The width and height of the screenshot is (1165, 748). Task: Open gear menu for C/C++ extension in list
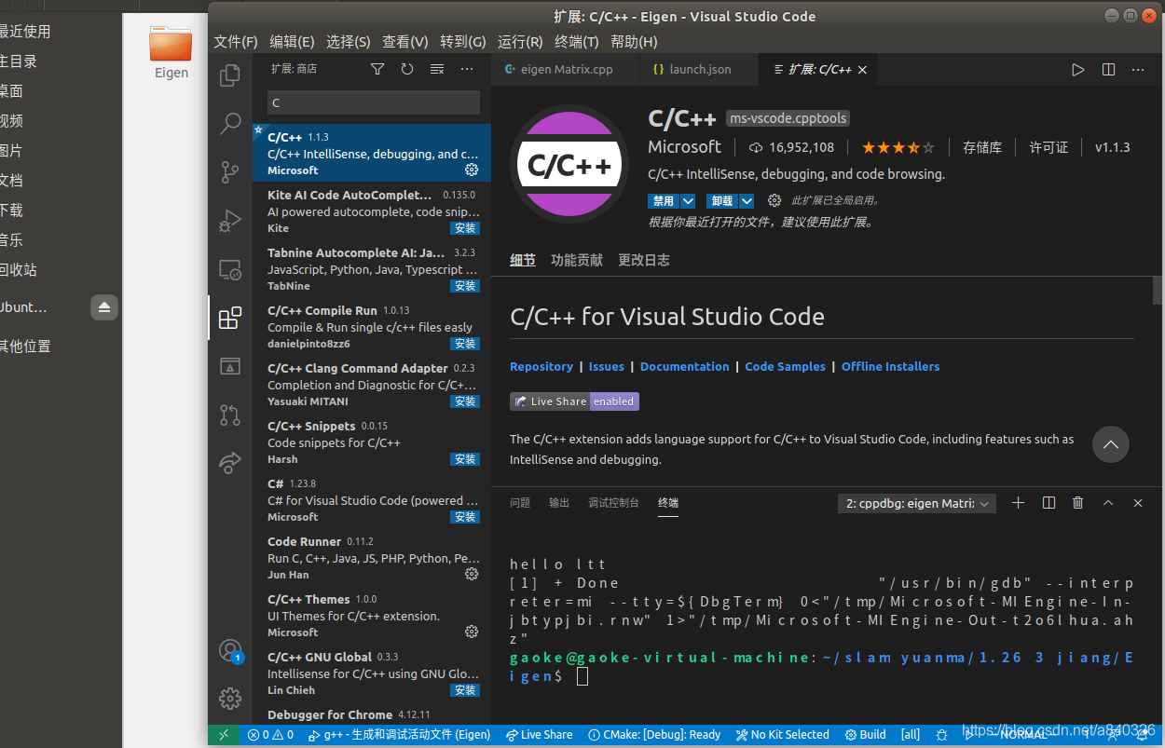click(472, 170)
